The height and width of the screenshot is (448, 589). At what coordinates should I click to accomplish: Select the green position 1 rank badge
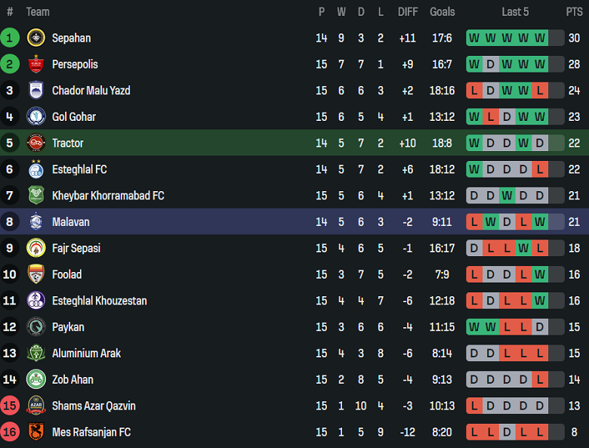(10, 38)
